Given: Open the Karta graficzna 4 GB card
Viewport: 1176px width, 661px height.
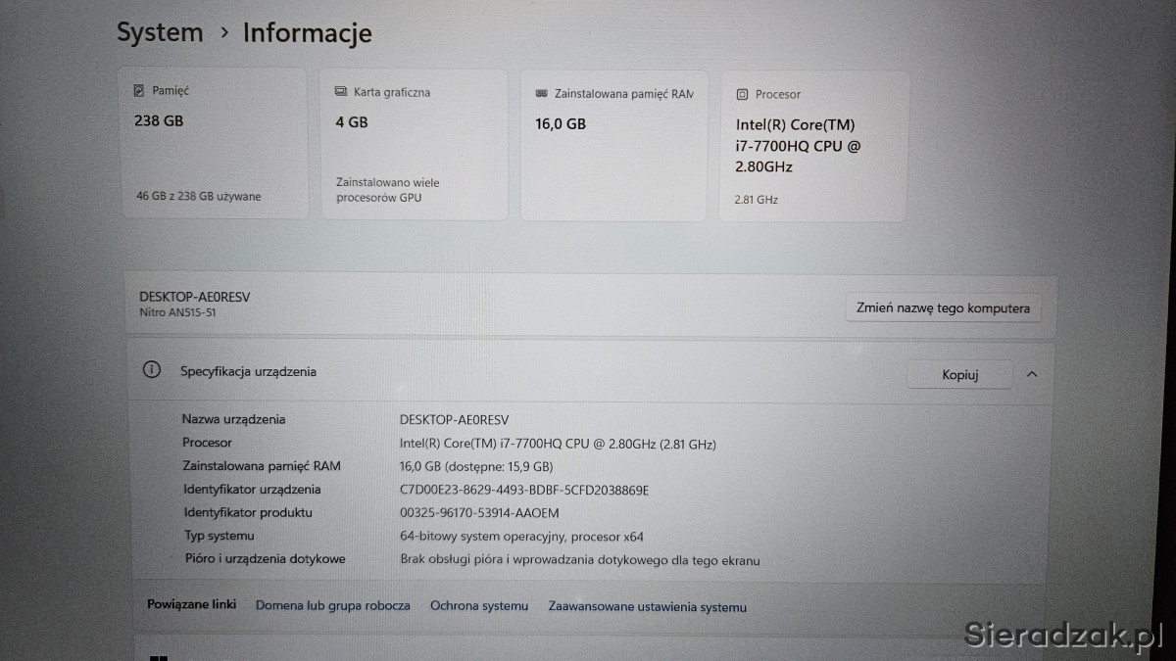Looking at the screenshot, I should point(414,144).
